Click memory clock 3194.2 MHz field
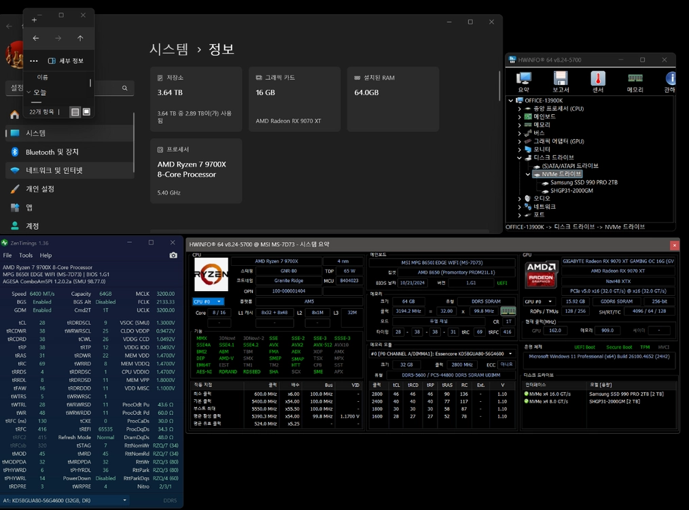The image size is (689, 510). (408, 311)
